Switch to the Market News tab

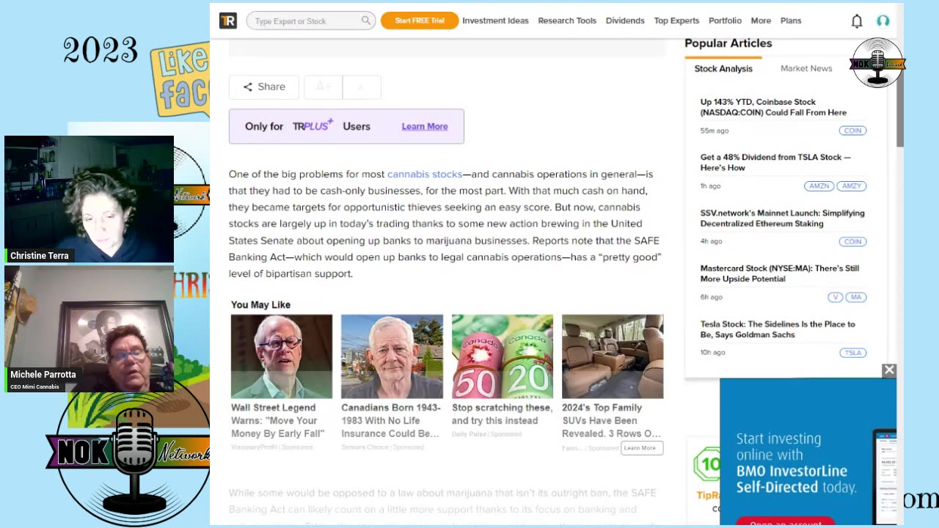[x=806, y=68]
